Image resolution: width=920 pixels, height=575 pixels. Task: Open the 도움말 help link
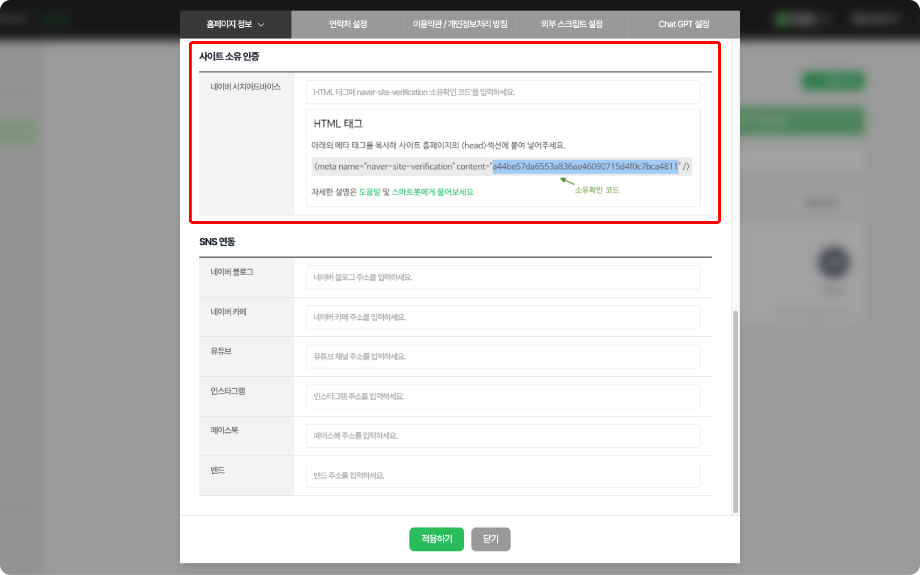pyautogui.click(x=369, y=192)
